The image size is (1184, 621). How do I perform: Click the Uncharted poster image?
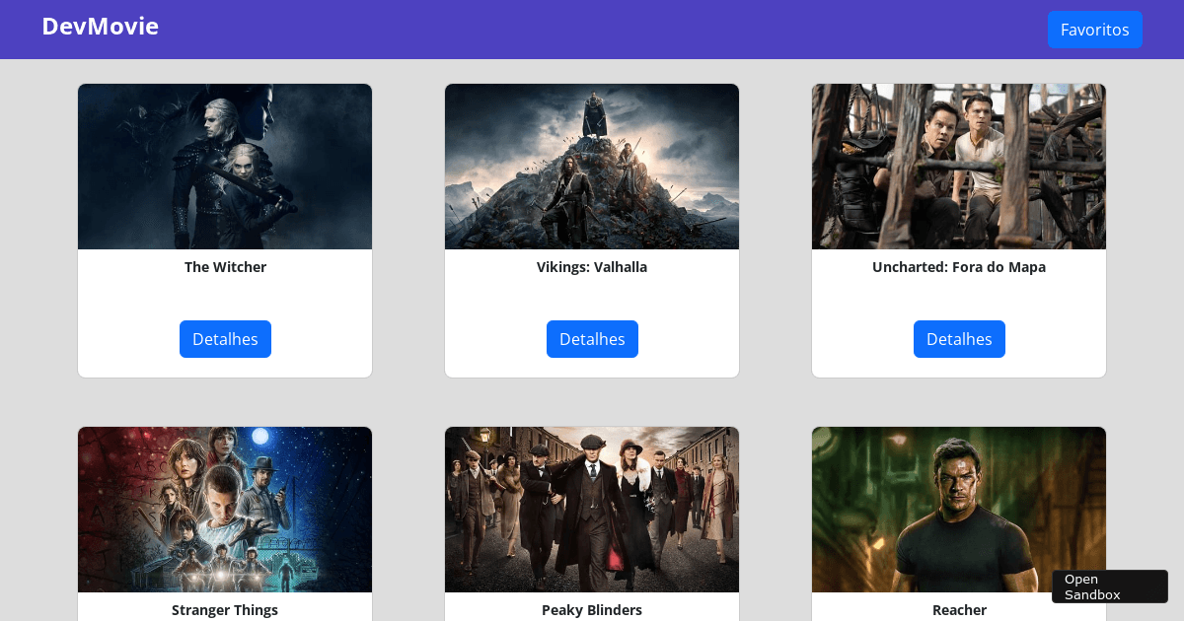coord(959,167)
